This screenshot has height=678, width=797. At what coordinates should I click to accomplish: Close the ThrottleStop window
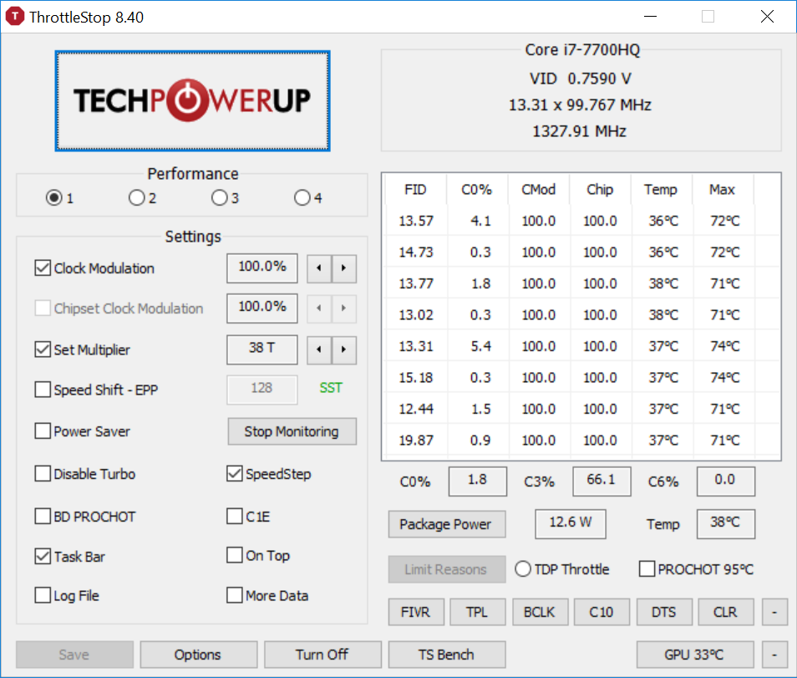point(767,16)
